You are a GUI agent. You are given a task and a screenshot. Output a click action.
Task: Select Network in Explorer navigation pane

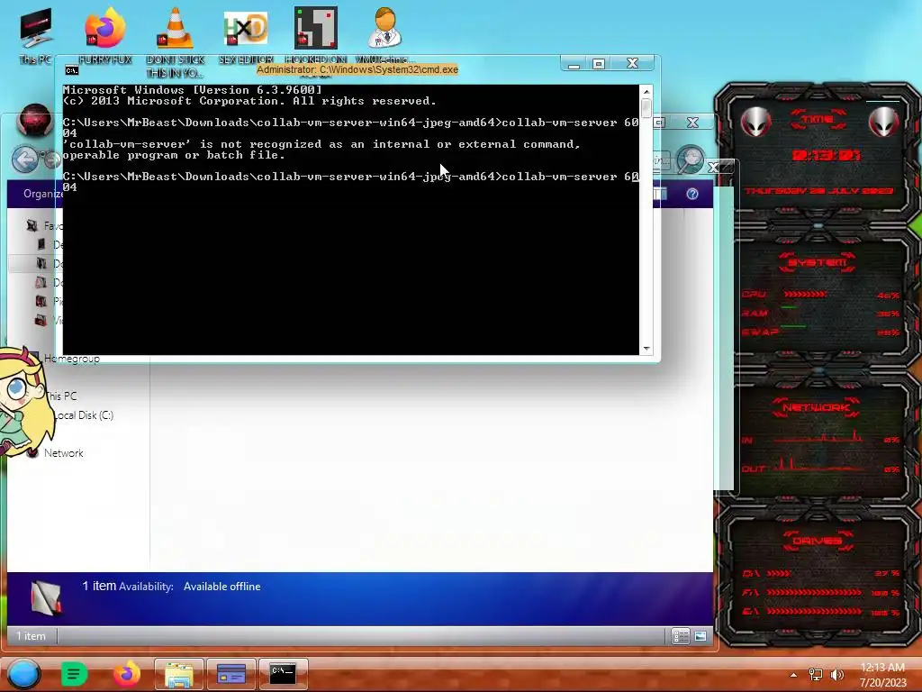(64, 453)
